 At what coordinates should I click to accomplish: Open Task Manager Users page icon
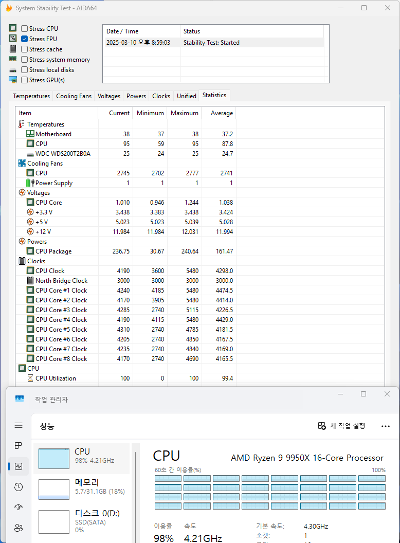pyautogui.click(x=19, y=528)
